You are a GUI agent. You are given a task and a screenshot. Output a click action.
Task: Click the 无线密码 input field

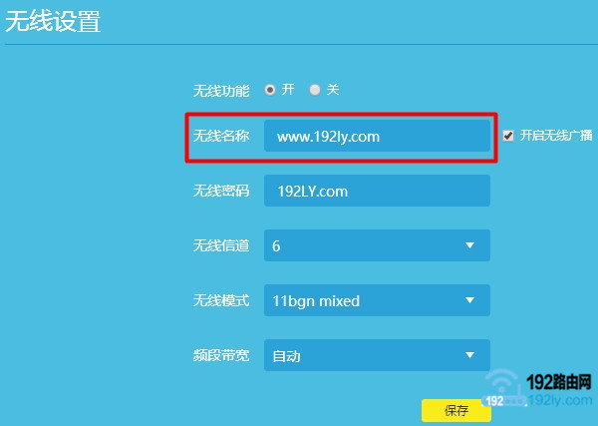click(377, 191)
